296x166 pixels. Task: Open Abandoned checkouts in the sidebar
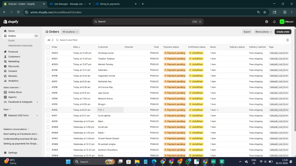[20, 45]
